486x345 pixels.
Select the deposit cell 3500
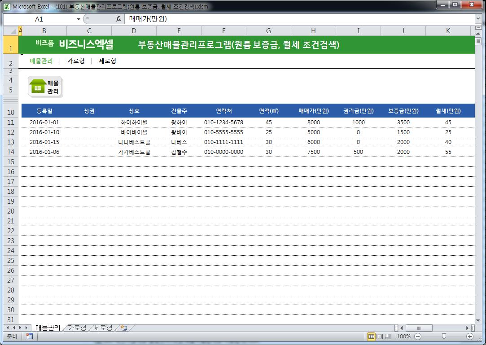click(403, 122)
